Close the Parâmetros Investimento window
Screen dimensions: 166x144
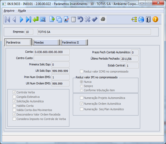(x=158, y=3)
